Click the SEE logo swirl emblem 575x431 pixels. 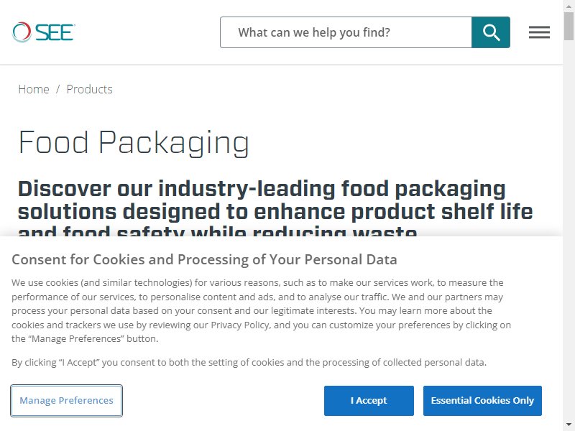[22, 32]
